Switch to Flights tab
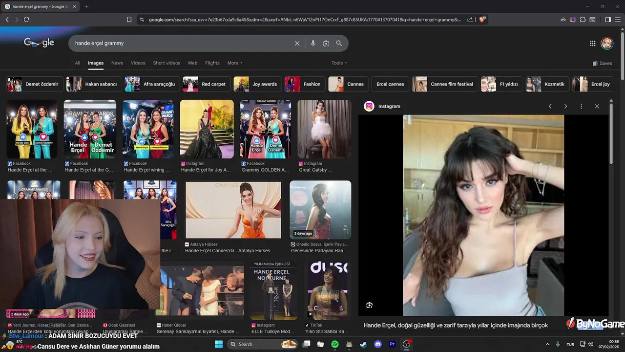Image resolution: width=625 pixels, height=352 pixels. pos(212,63)
